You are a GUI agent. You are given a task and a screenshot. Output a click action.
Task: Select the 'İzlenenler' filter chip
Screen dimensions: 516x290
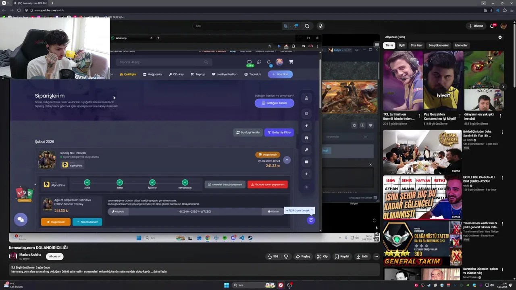(461, 46)
